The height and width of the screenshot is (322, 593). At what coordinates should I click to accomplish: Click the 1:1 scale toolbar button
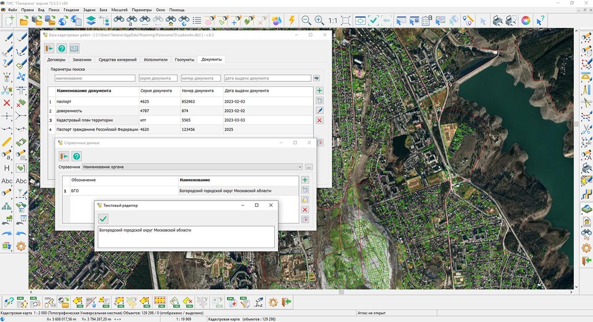pyautogui.click(x=333, y=21)
